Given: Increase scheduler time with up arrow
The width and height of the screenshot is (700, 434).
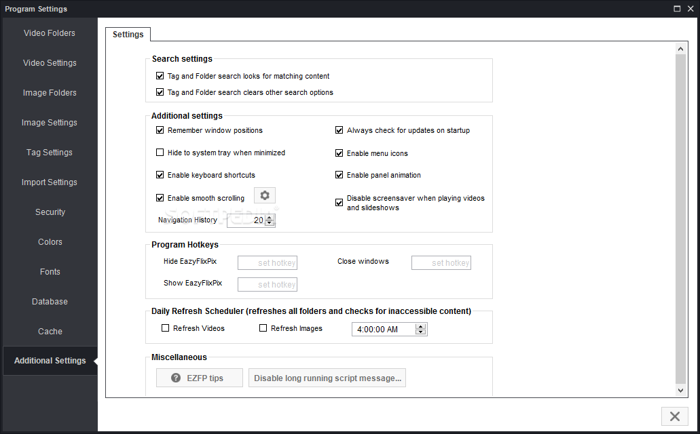Looking at the screenshot, I should 420,326.
